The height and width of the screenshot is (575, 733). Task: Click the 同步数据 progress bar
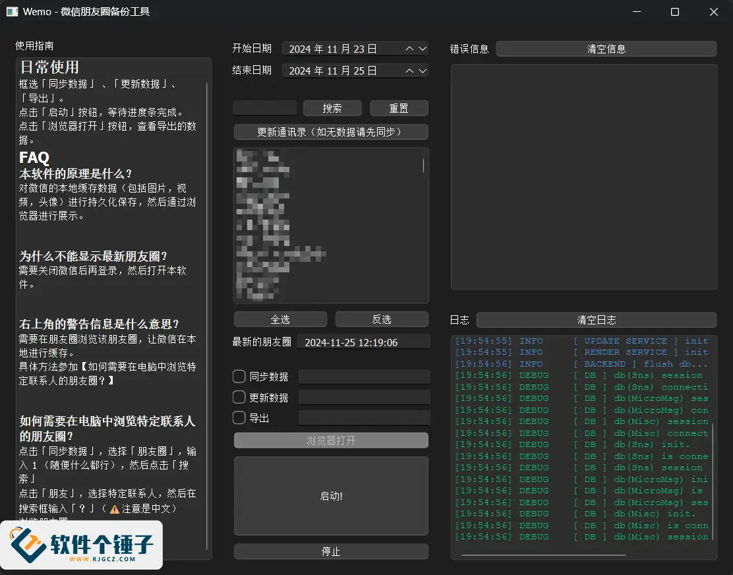(364, 377)
